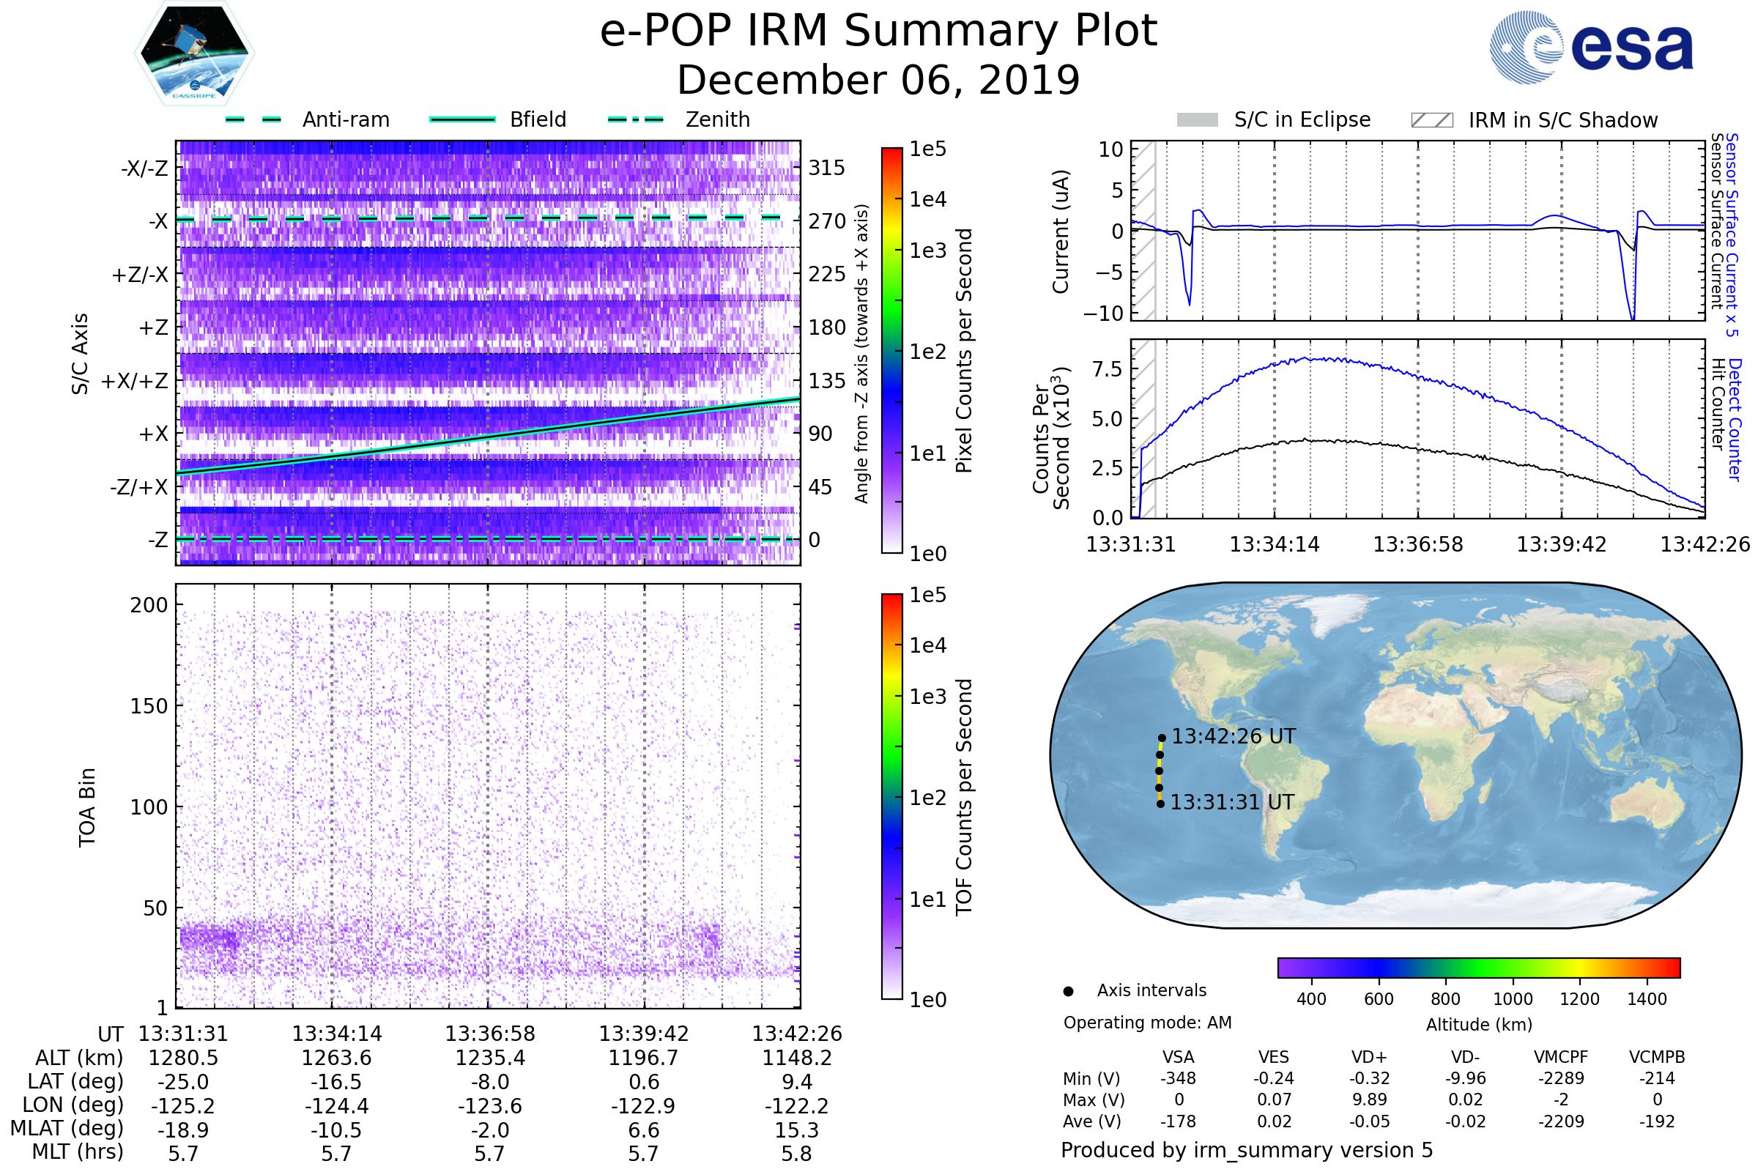Click the Detect Counter blue axis label
The image size is (1758, 1172).
[x=1735, y=419]
